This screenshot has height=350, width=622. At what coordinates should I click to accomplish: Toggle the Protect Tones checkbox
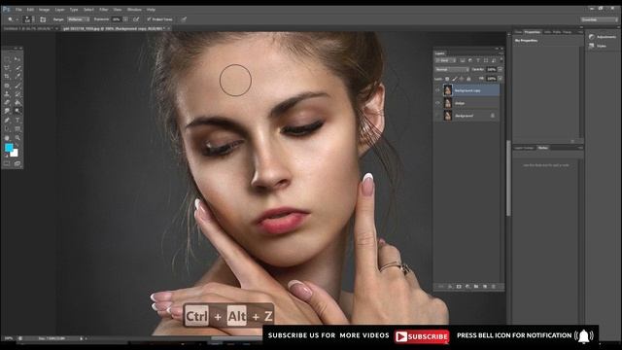[x=149, y=19]
